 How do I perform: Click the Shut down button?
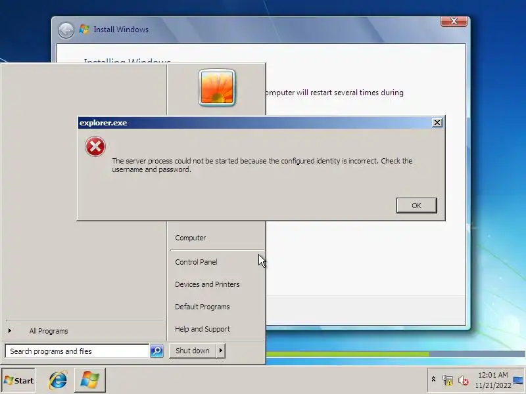(x=193, y=351)
